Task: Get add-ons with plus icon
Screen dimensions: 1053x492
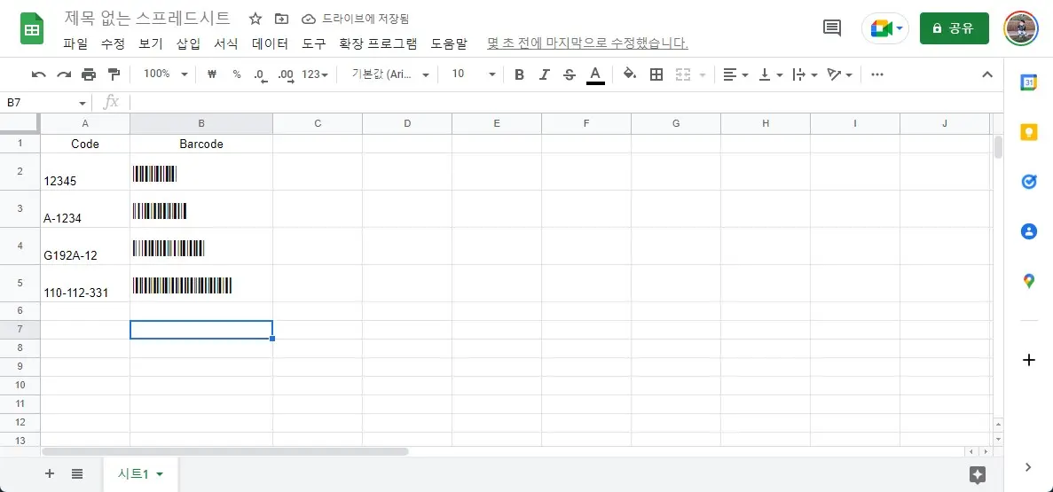Action: pyautogui.click(x=1028, y=361)
